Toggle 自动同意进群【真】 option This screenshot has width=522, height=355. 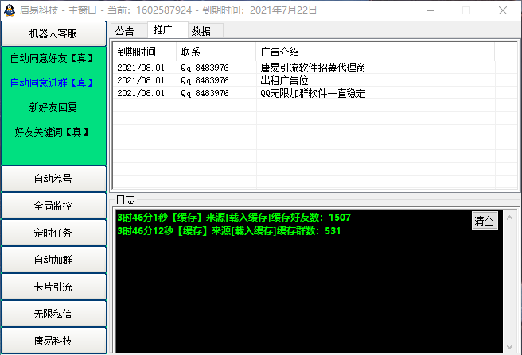pos(52,83)
